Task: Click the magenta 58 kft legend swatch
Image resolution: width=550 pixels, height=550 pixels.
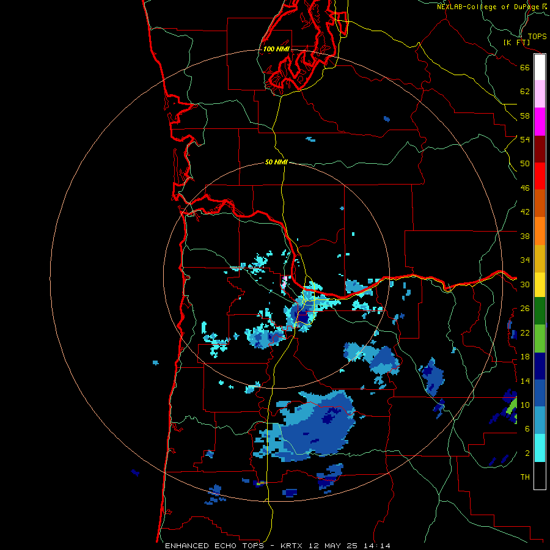Action: click(540, 122)
